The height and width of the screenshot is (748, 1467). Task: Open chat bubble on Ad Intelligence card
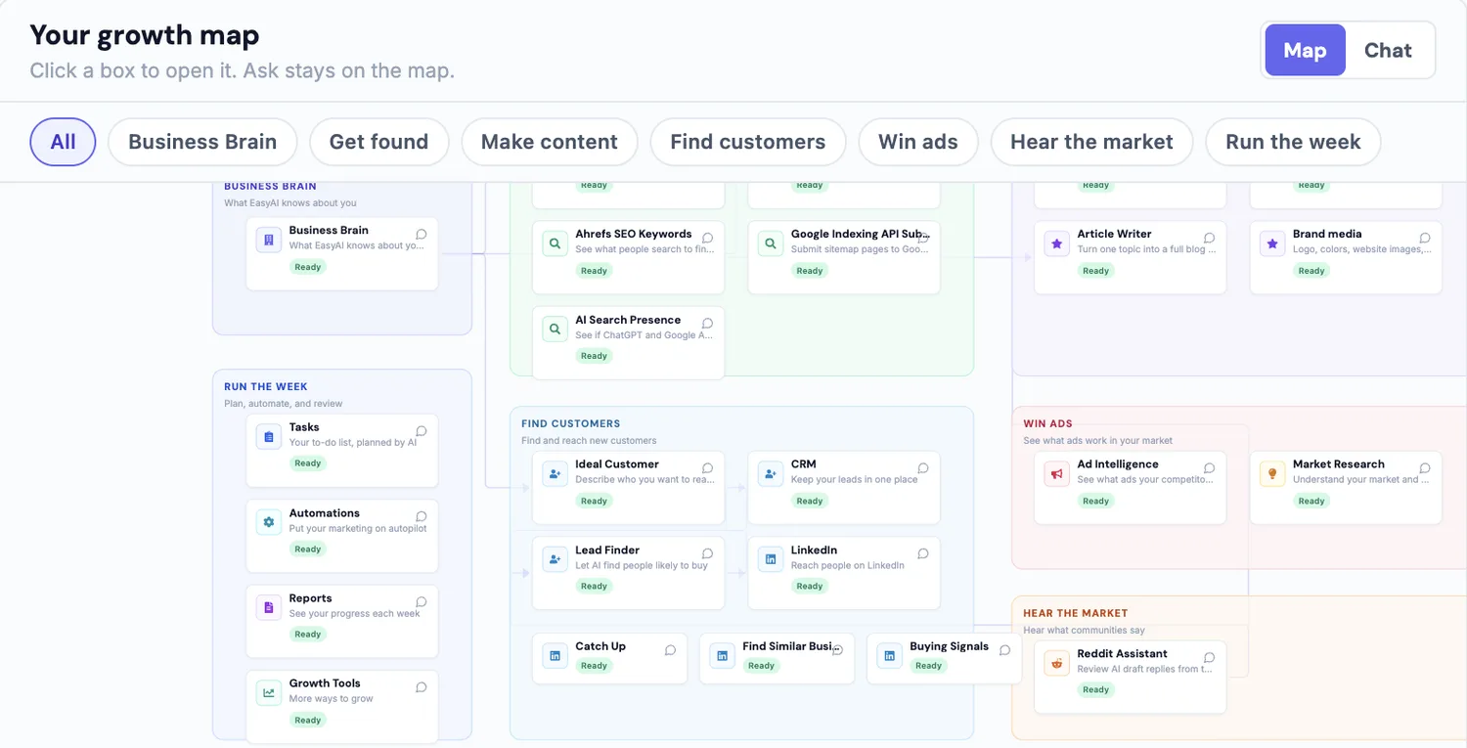click(1210, 468)
